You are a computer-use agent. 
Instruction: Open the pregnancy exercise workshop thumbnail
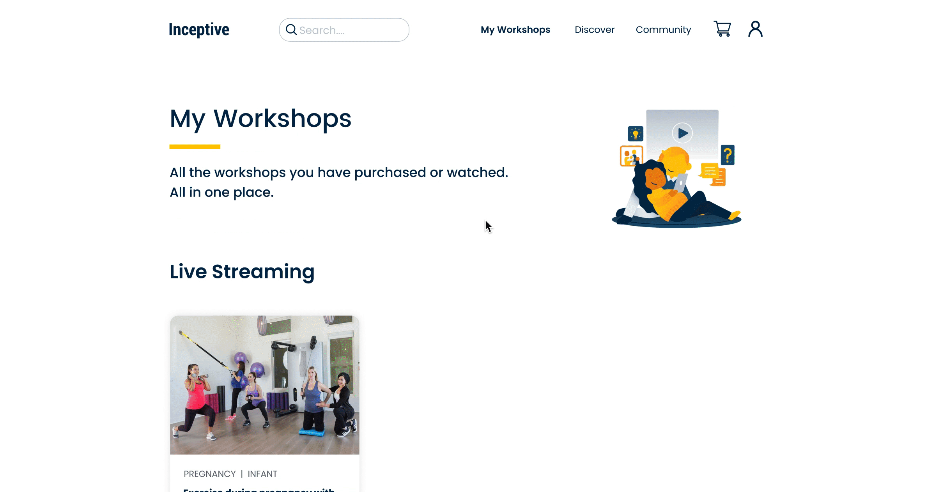point(264,385)
